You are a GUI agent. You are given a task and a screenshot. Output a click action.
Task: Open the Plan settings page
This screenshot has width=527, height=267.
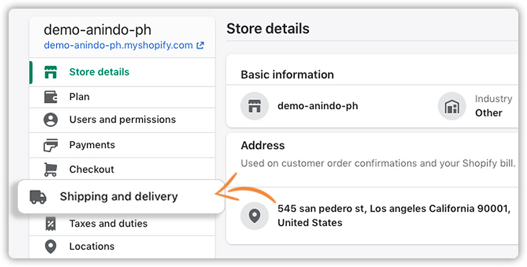(x=122, y=97)
